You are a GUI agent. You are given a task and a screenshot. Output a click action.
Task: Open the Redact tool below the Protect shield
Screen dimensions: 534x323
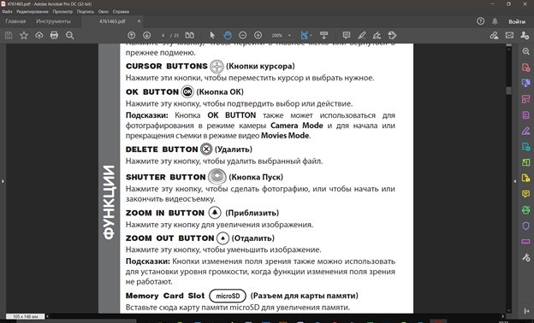tap(525, 242)
